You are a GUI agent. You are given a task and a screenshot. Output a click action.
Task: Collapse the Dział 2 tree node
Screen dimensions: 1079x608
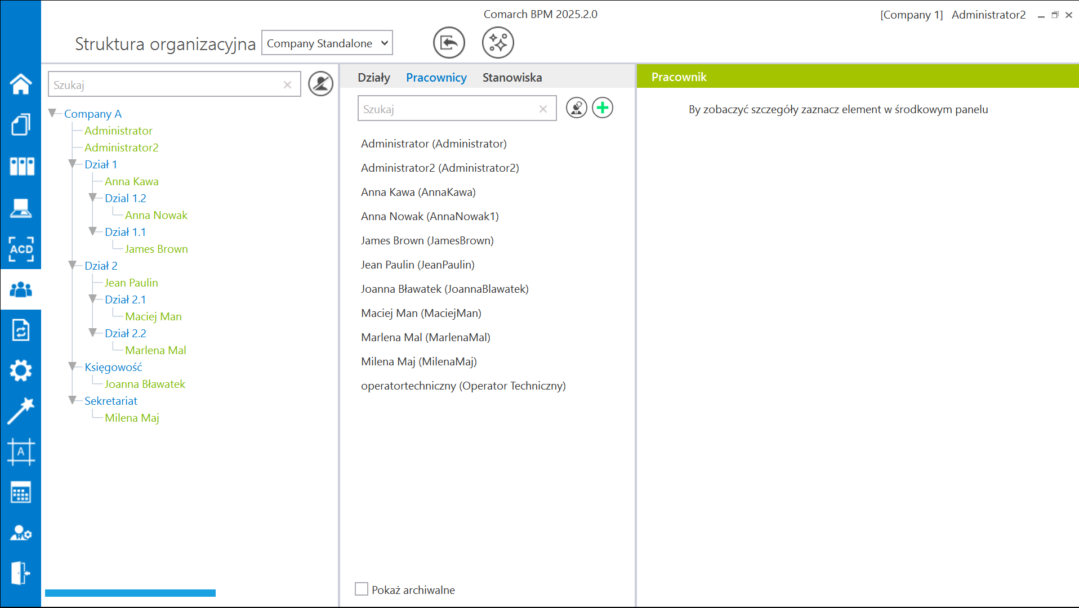[x=73, y=265]
